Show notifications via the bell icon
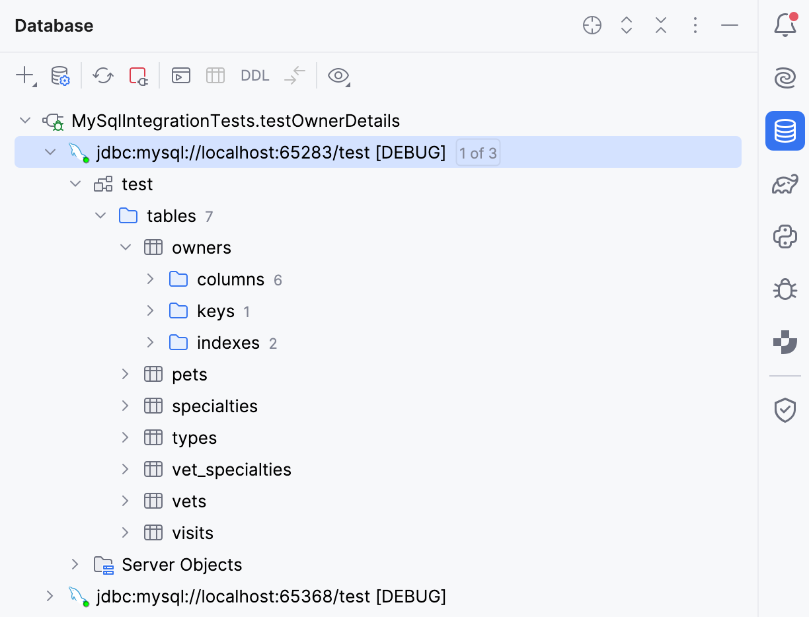The height and width of the screenshot is (617, 809). click(x=785, y=24)
